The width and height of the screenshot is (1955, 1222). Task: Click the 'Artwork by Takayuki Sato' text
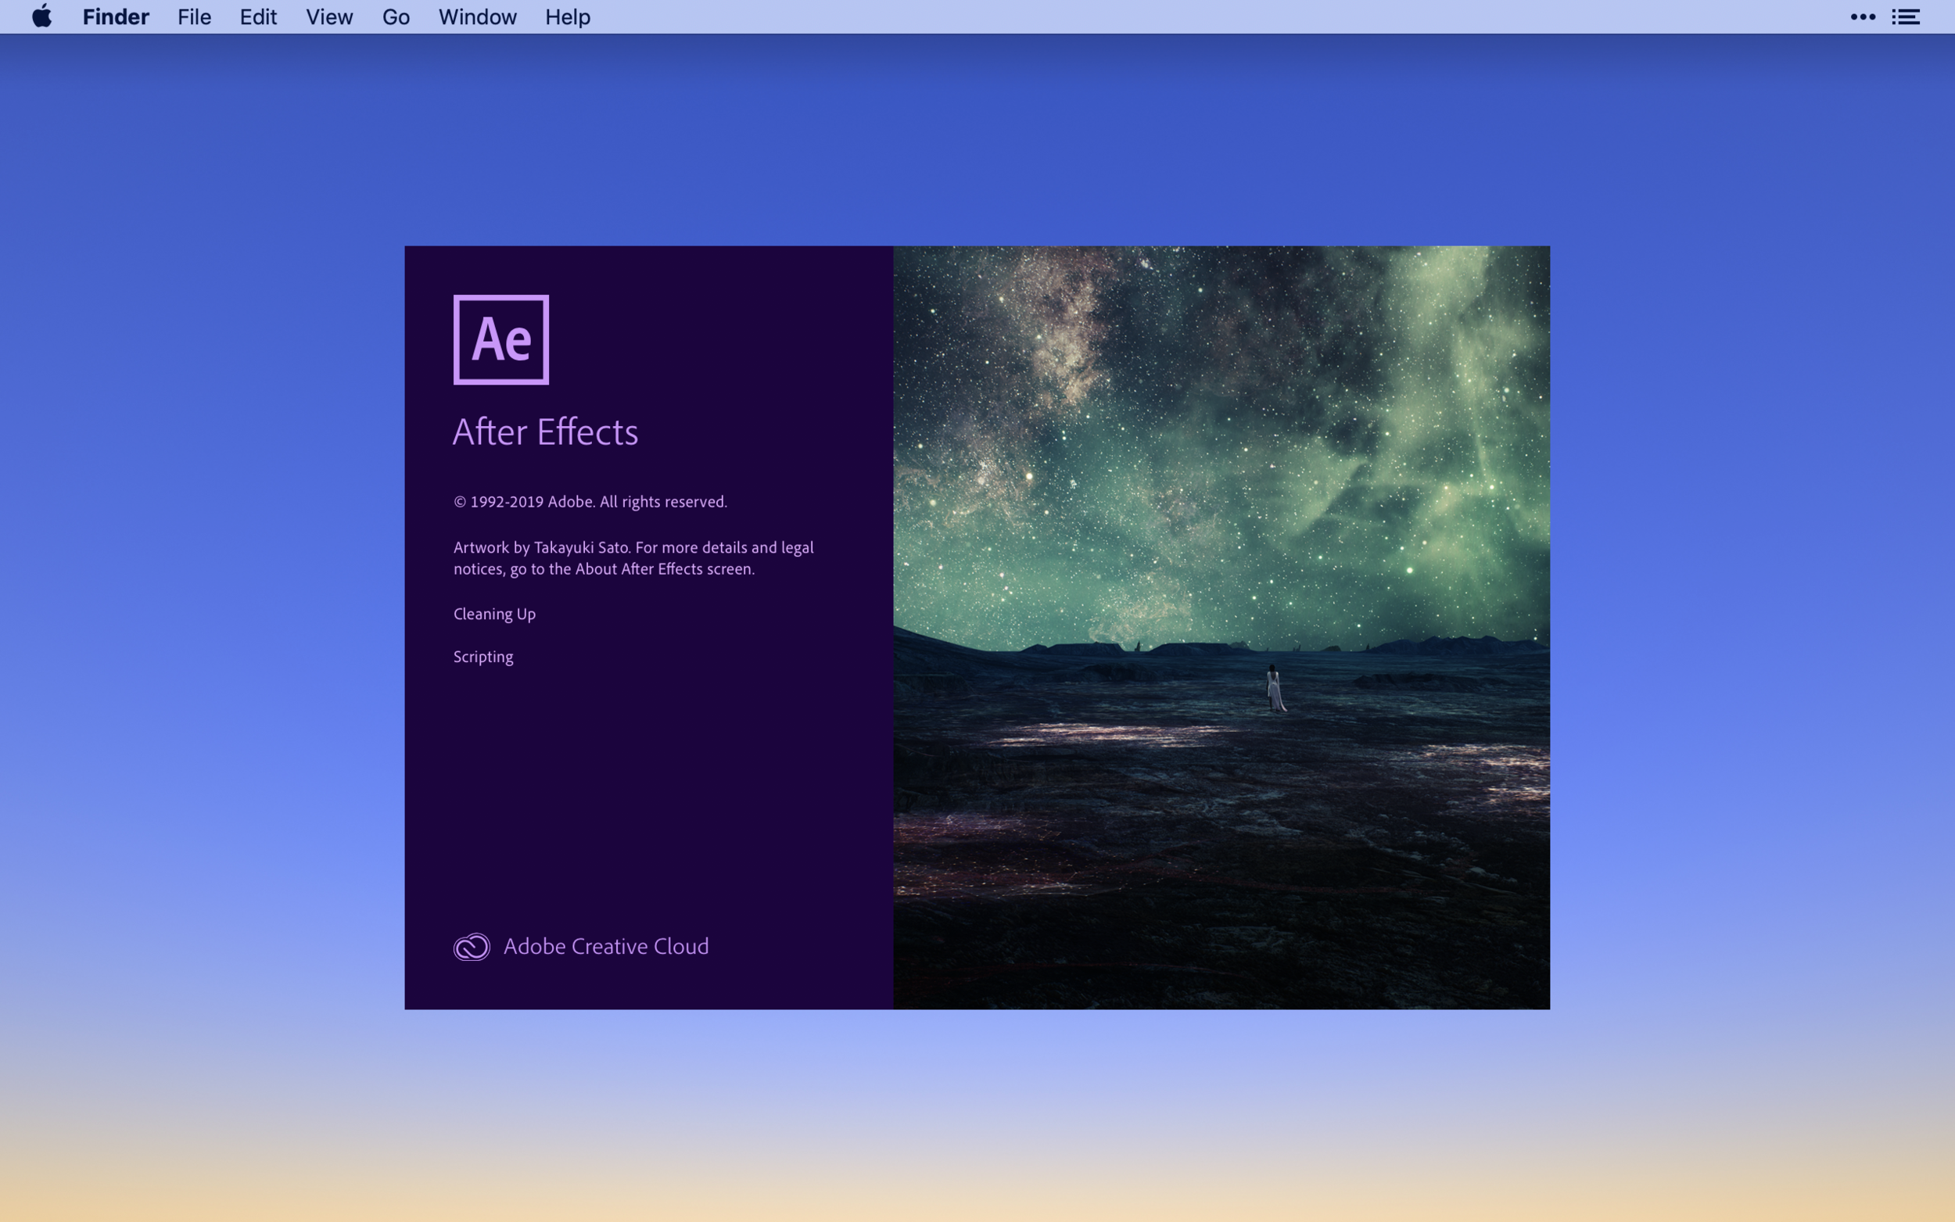633,557
